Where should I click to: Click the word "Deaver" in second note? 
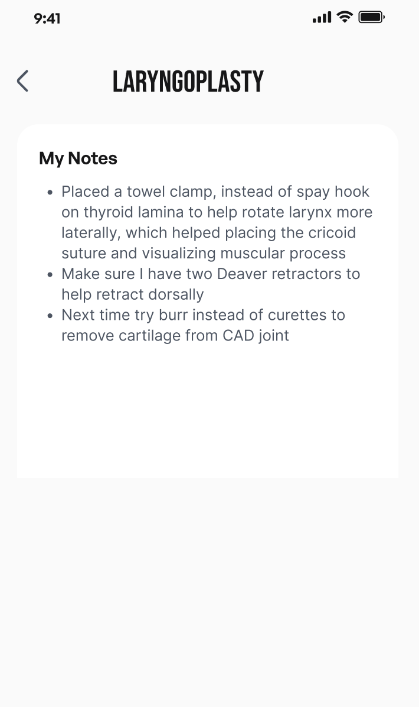(x=242, y=274)
